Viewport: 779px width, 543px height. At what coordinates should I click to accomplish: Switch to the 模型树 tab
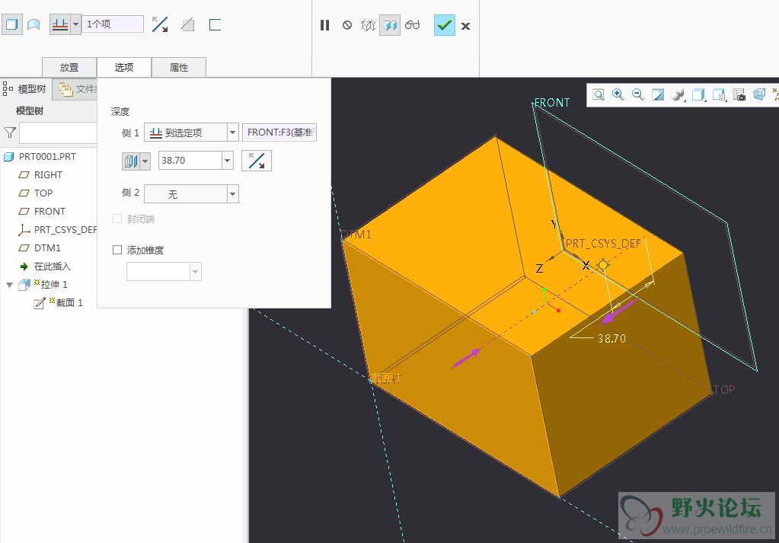(25, 89)
